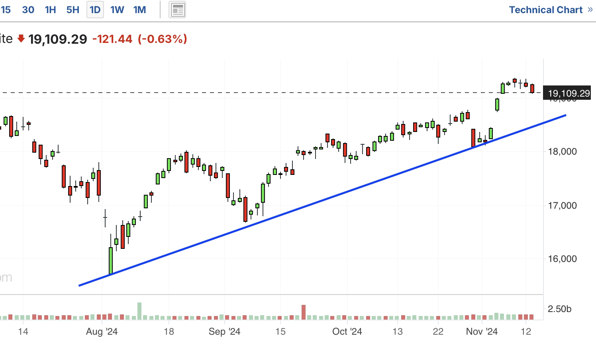Click the tall red volume bar in September
This screenshot has height=349, width=596.
(x=304, y=312)
